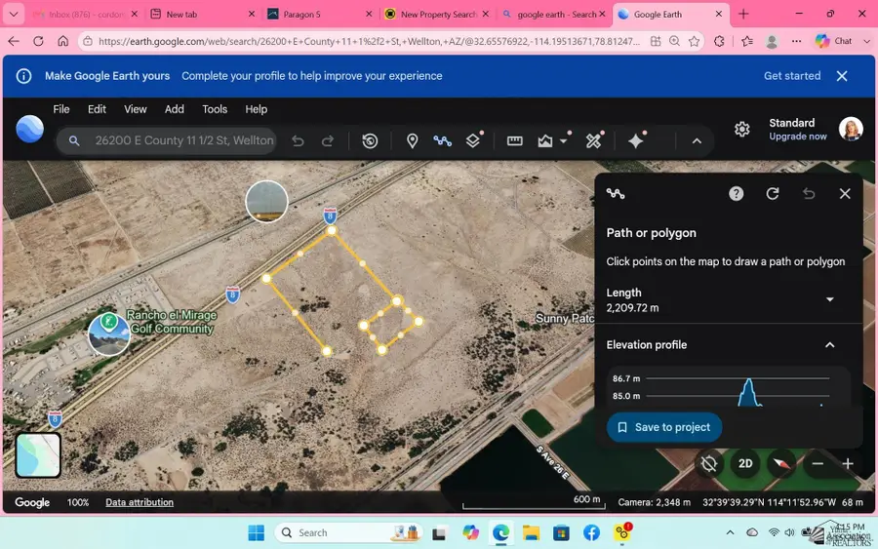The image size is (878, 549).
Task: Open the account profile picture
Action: click(x=851, y=129)
